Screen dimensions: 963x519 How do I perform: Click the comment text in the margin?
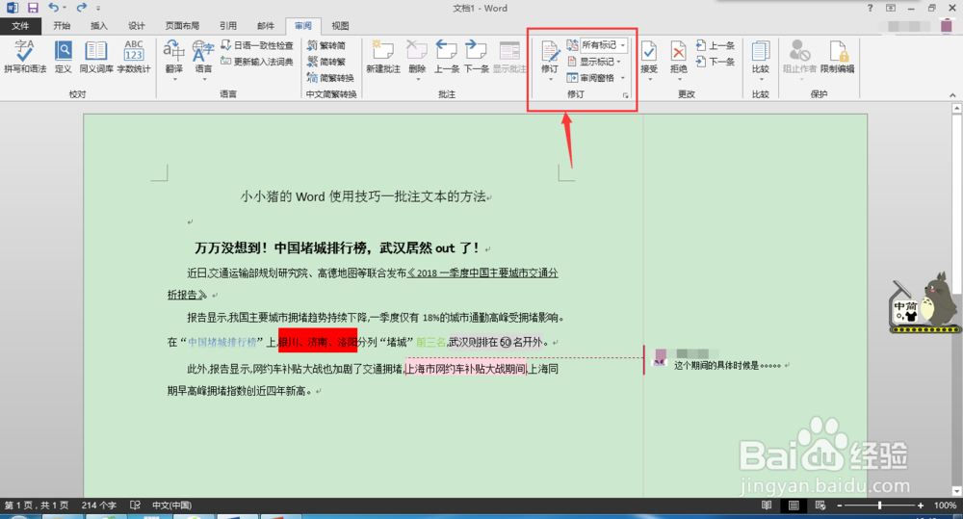coord(727,366)
